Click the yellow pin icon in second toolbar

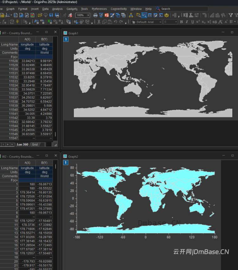pos(17,22)
